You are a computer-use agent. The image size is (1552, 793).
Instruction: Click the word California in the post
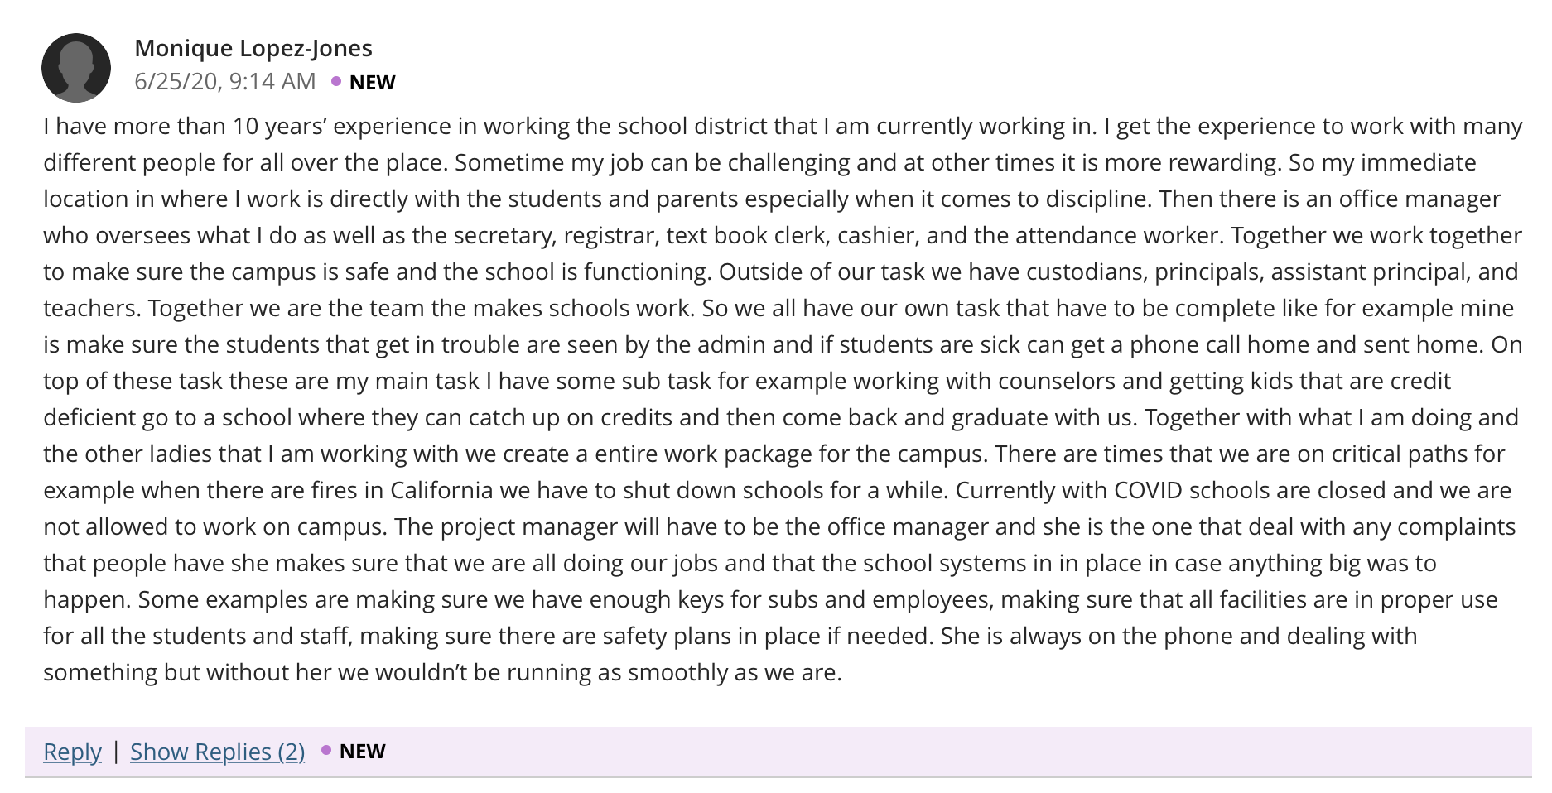[441, 490]
